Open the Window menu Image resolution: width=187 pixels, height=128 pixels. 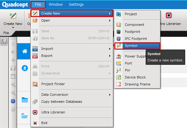[56, 5]
